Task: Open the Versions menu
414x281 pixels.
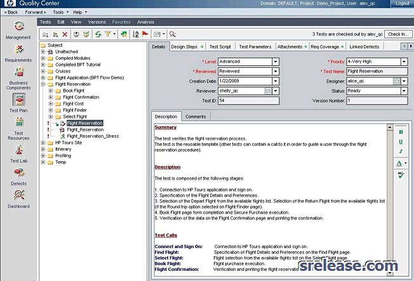Action: point(97,22)
